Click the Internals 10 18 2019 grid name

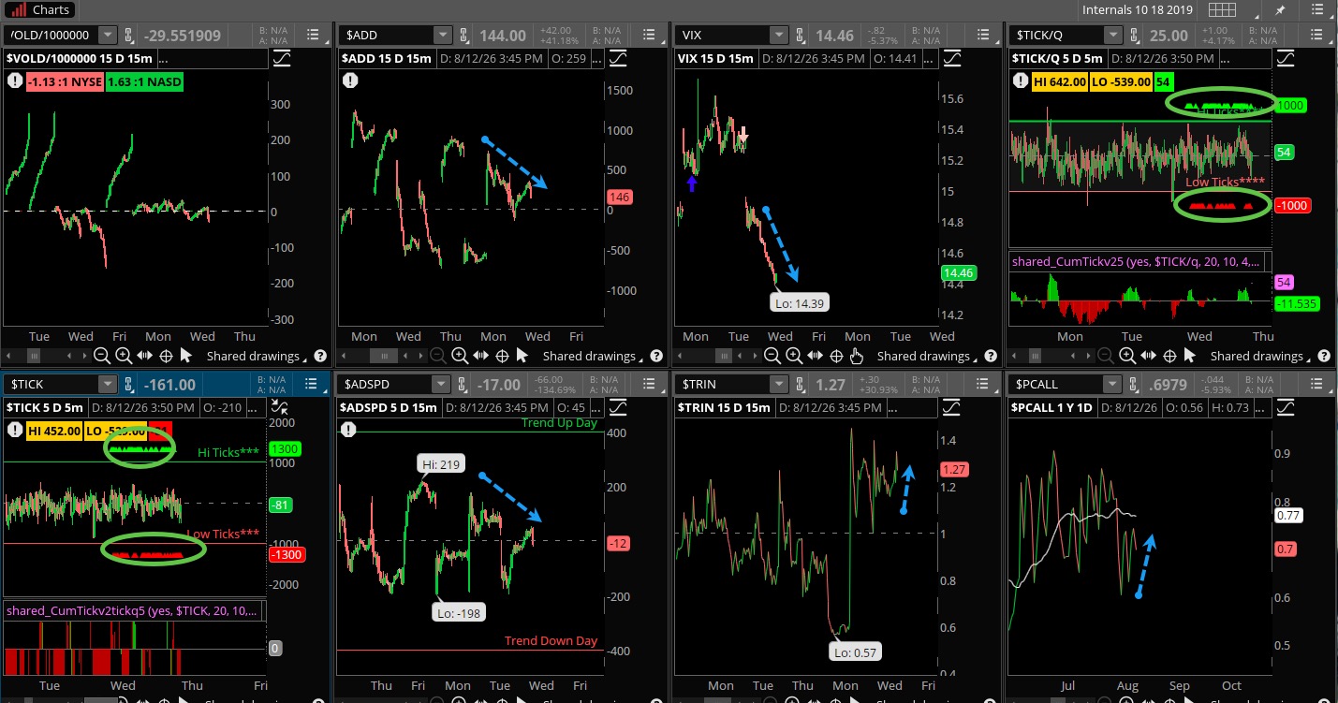pos(1138,9)
